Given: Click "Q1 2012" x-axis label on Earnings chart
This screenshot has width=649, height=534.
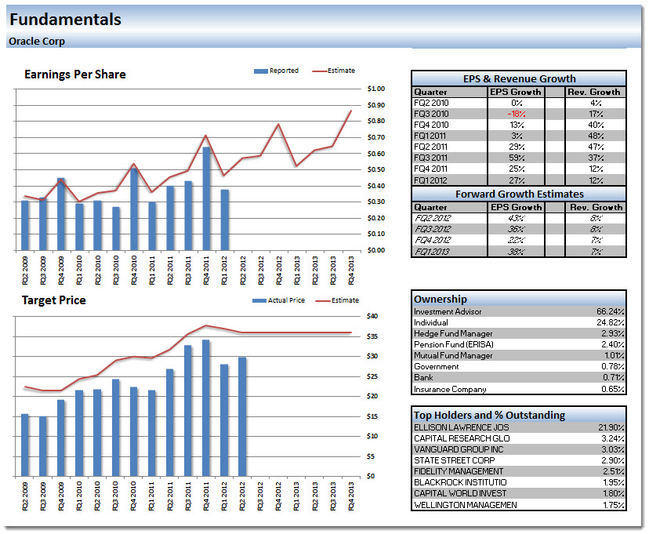Looking at the screenshot, I should click(224, 270).
